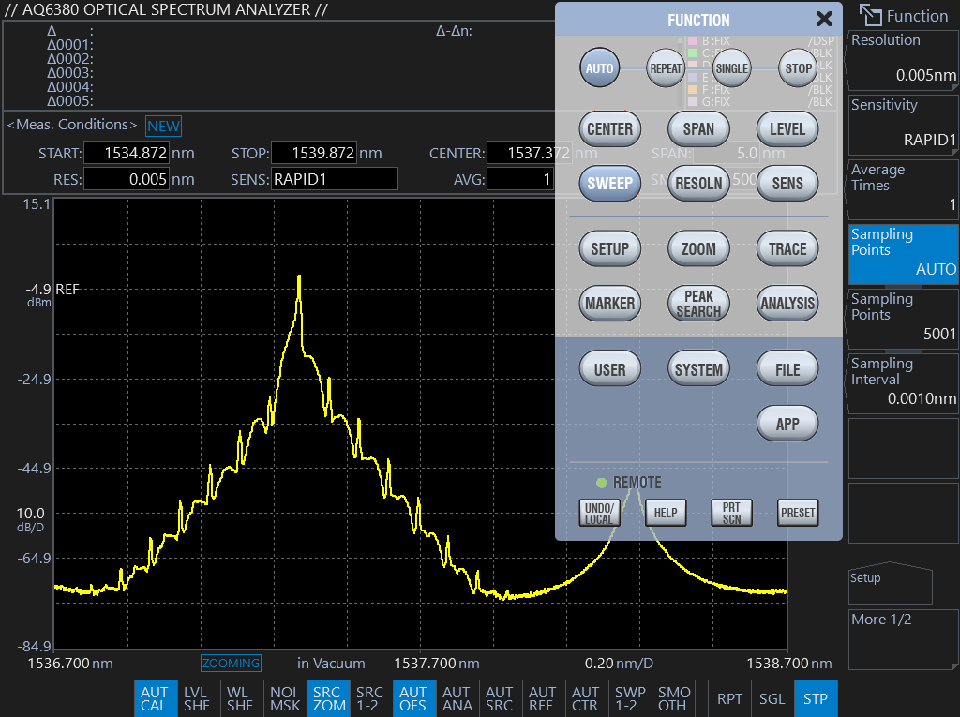This screenshot has width=960, height=717.
Task: Toggle the NOI MSK noise mask button
Action: click(284, 699)
